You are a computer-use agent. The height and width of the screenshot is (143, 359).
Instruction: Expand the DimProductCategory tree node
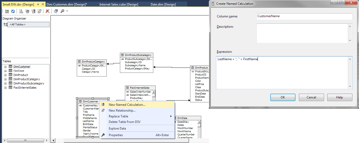tap(5, 79)
